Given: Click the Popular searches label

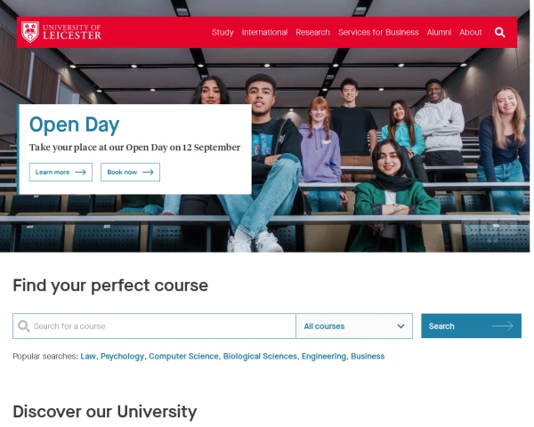Looking at the screenshot, I should point(45,356).
